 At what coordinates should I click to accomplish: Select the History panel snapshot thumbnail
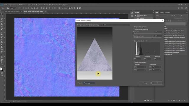tap(138, 16)
